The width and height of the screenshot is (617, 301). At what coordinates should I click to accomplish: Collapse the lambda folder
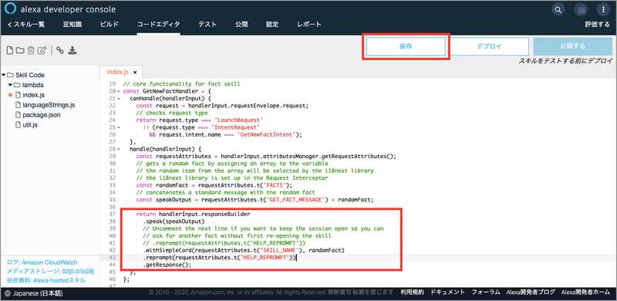(x=10, y=85)
